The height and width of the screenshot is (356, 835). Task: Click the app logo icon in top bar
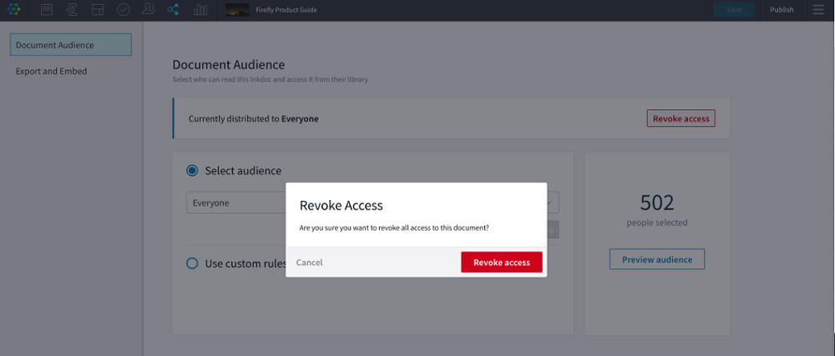(14, 9)
